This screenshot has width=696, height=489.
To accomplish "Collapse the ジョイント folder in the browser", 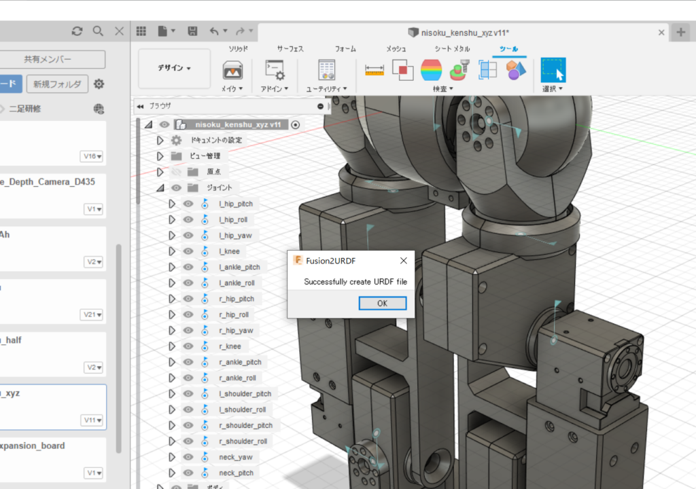I will coord(160,187).
